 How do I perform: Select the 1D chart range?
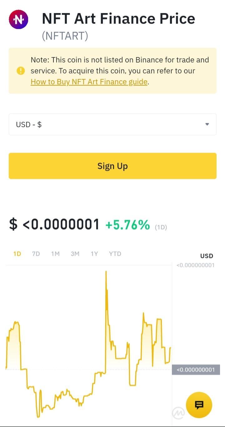17,254
